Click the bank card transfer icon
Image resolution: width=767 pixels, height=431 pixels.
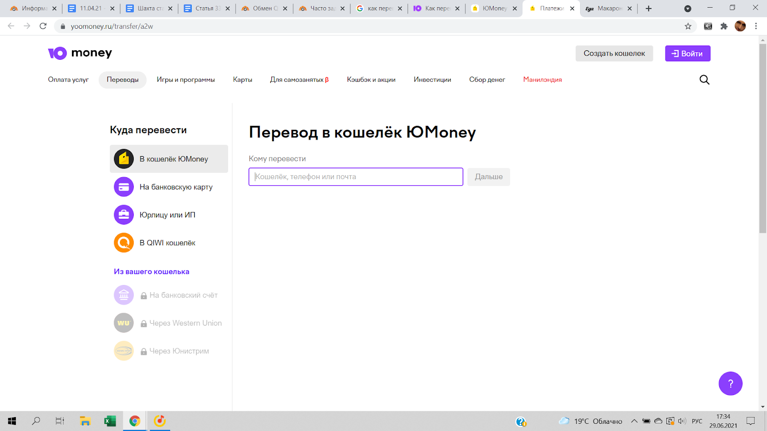(x=124, y=187)
